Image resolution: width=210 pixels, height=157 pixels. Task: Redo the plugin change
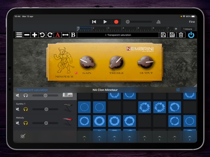click(50, 35)
